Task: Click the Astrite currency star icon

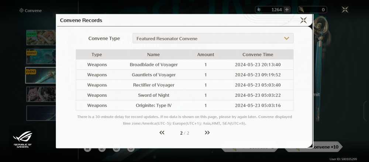Action: (x=259, y=10)
